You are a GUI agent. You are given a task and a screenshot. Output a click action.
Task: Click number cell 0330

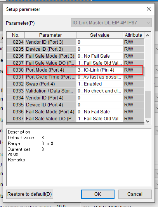(x=16, y=70)
